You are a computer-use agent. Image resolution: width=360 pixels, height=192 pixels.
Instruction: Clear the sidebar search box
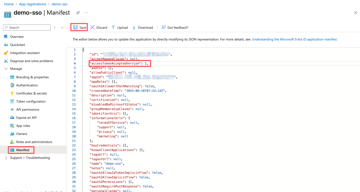click(x=54, y=28)
